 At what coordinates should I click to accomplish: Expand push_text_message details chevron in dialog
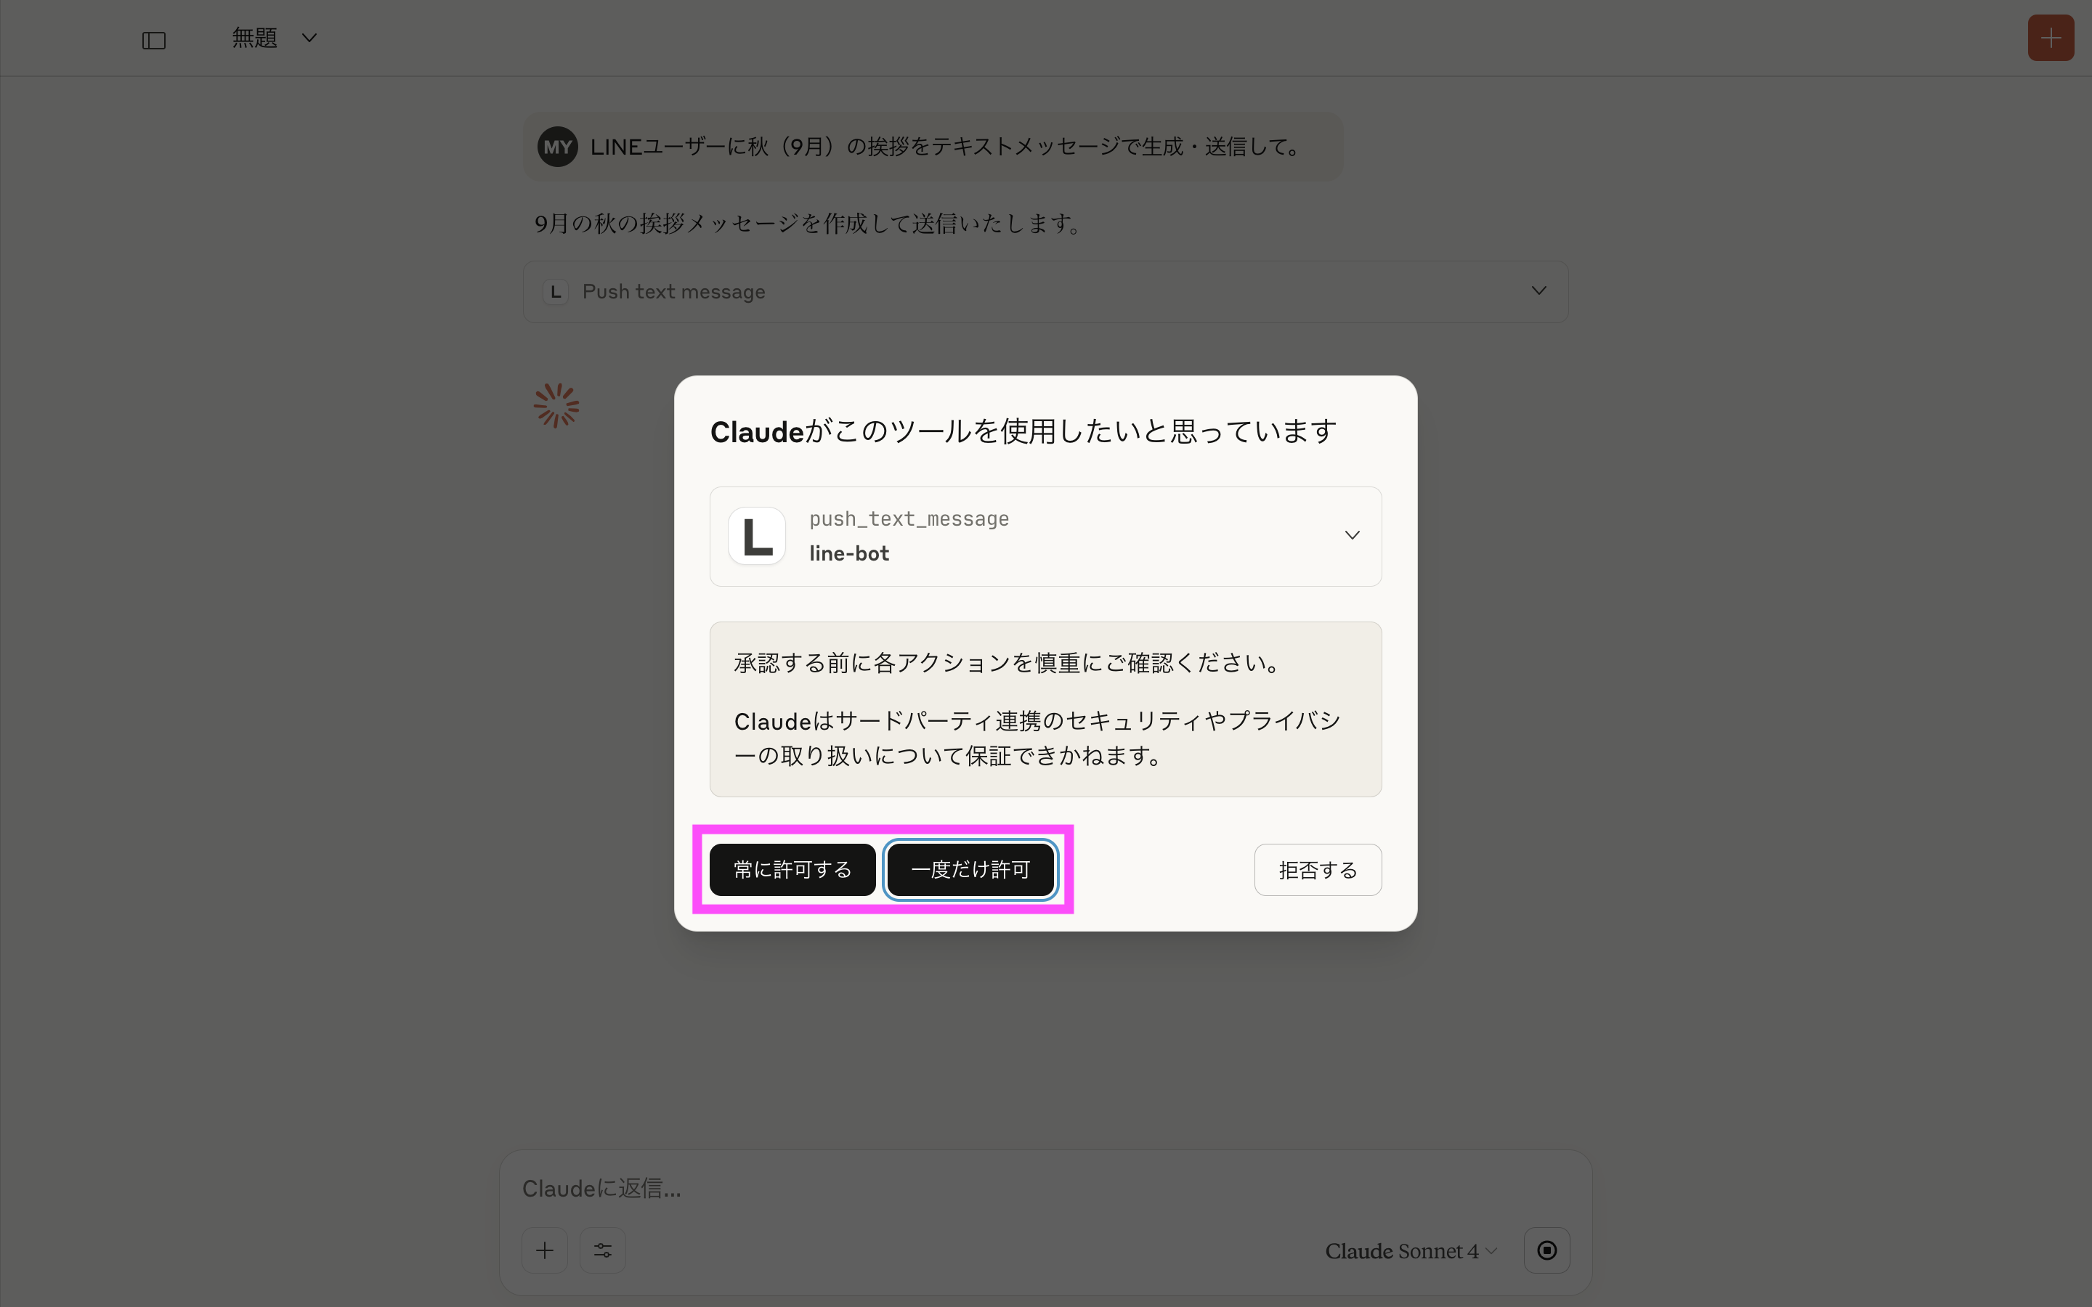[1352, 536]
